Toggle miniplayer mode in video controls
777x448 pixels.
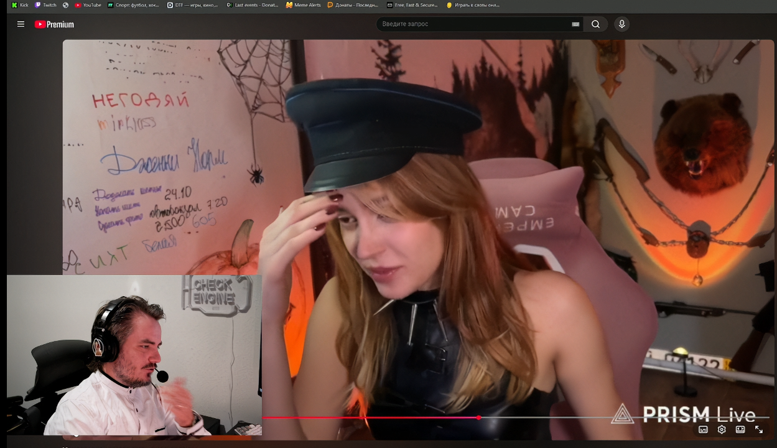703,429
